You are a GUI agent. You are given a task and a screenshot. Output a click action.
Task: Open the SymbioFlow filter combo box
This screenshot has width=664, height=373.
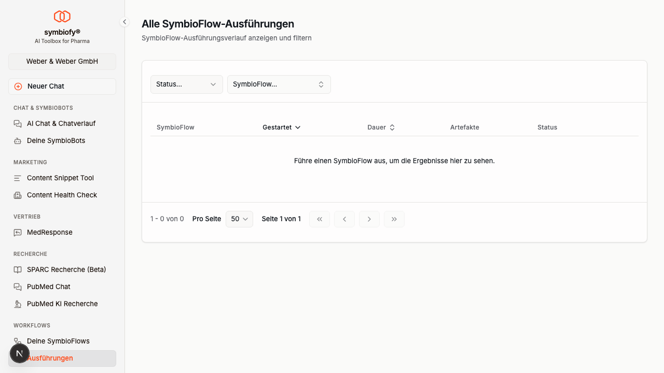click(x=279, y=84)
